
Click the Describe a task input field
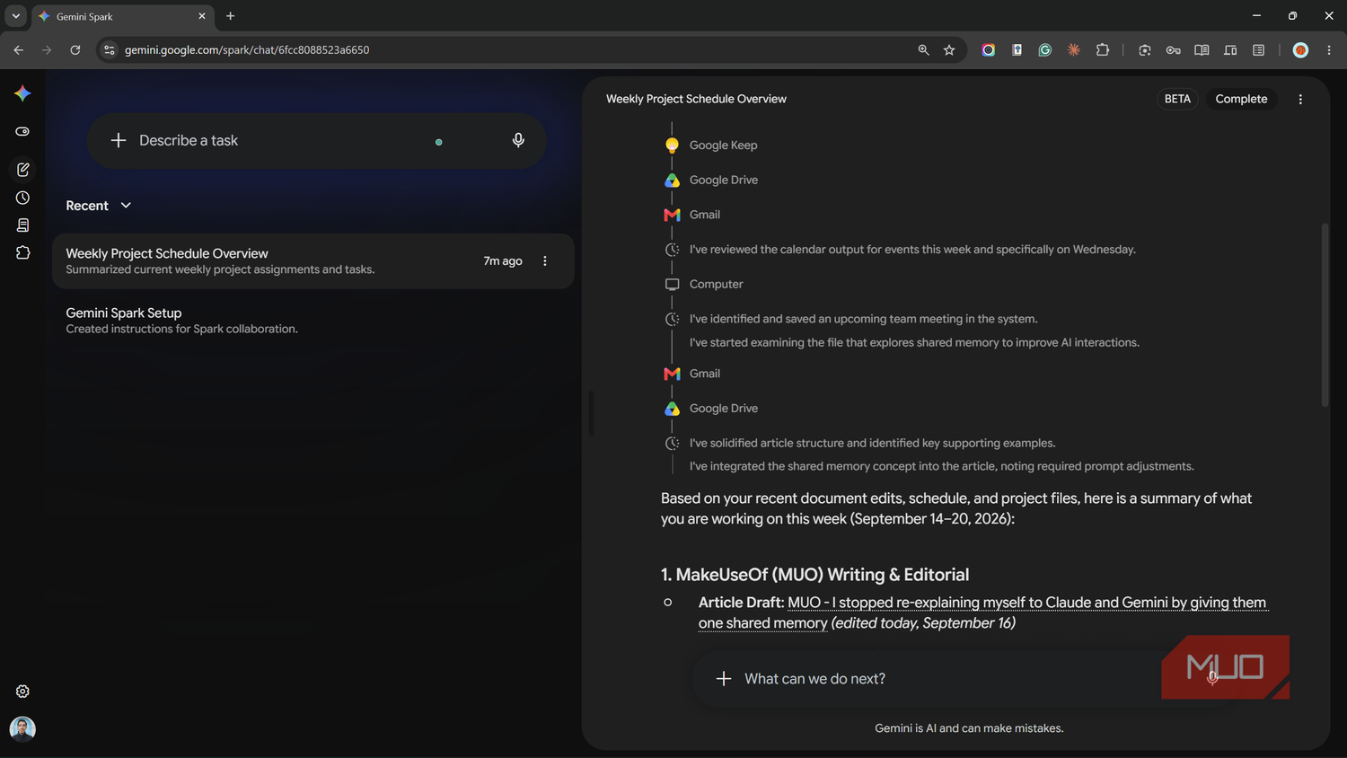tap(317, 140)
